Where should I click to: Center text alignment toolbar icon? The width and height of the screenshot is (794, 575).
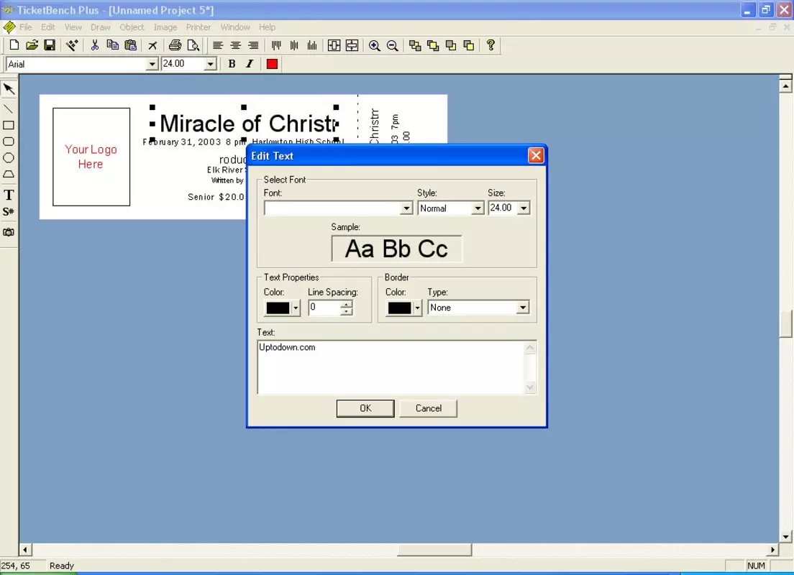pos(235,45)
